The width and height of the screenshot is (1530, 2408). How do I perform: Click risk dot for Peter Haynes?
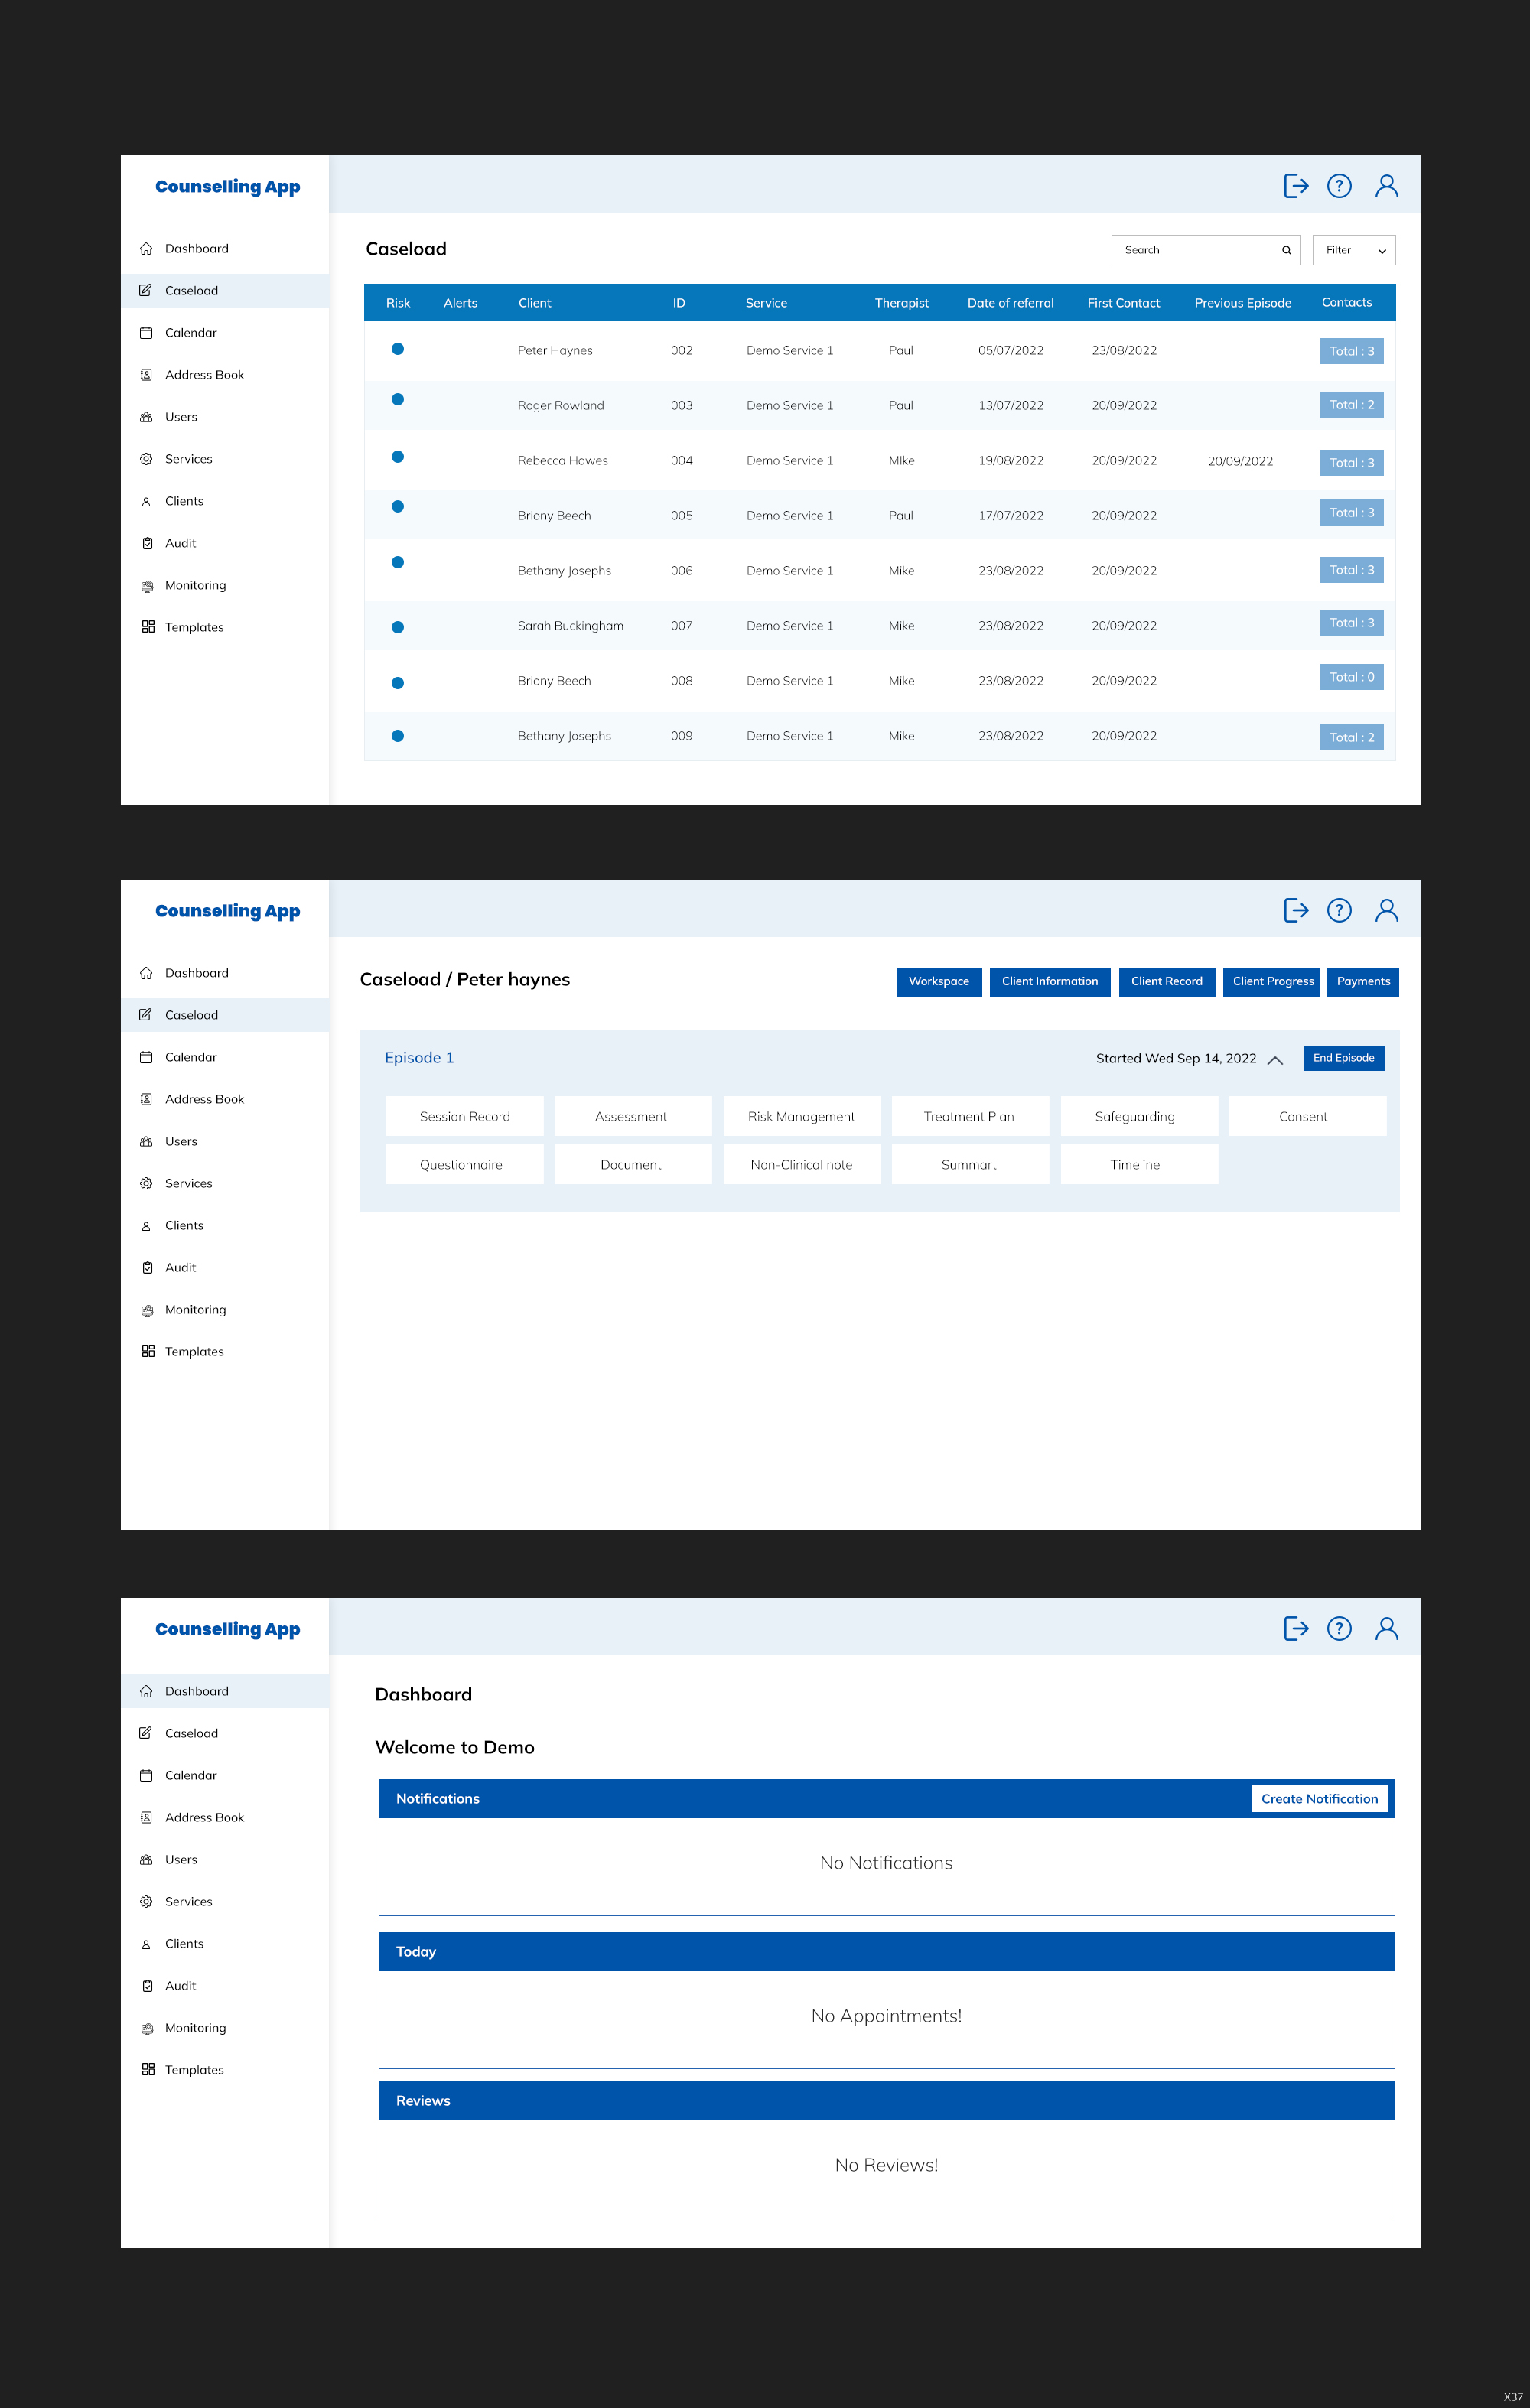pos(397,349)
